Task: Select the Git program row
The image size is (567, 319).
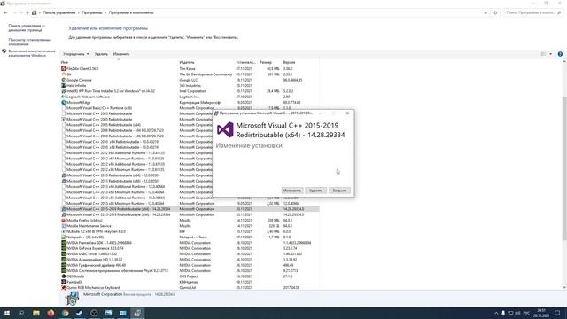Action: (x=190, y=74)
